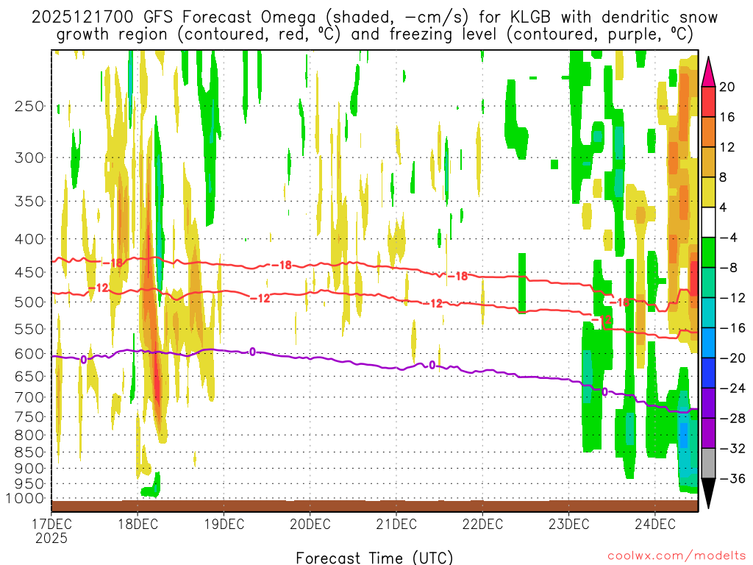Screen dimensions: 753x565
Task: Click the white colorbar segment between 4 and -4
Action: coord(708,222)
